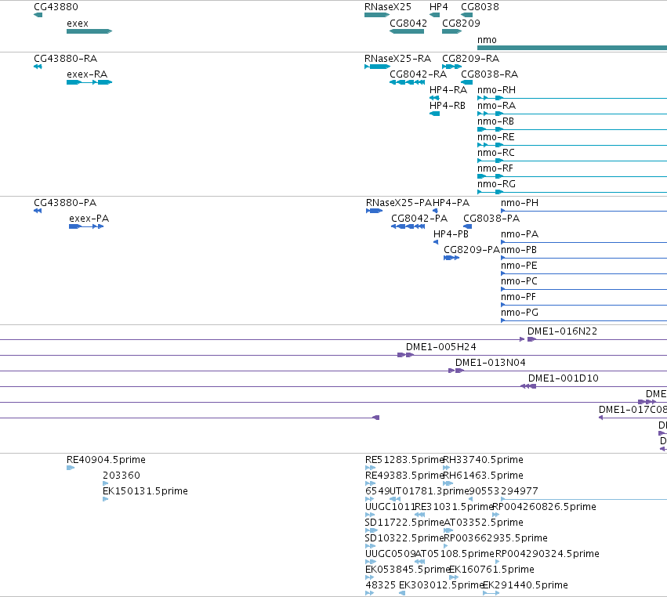Select the RH33740.5prime EST label
Viewport: 667px width, 597px height.
484,460
